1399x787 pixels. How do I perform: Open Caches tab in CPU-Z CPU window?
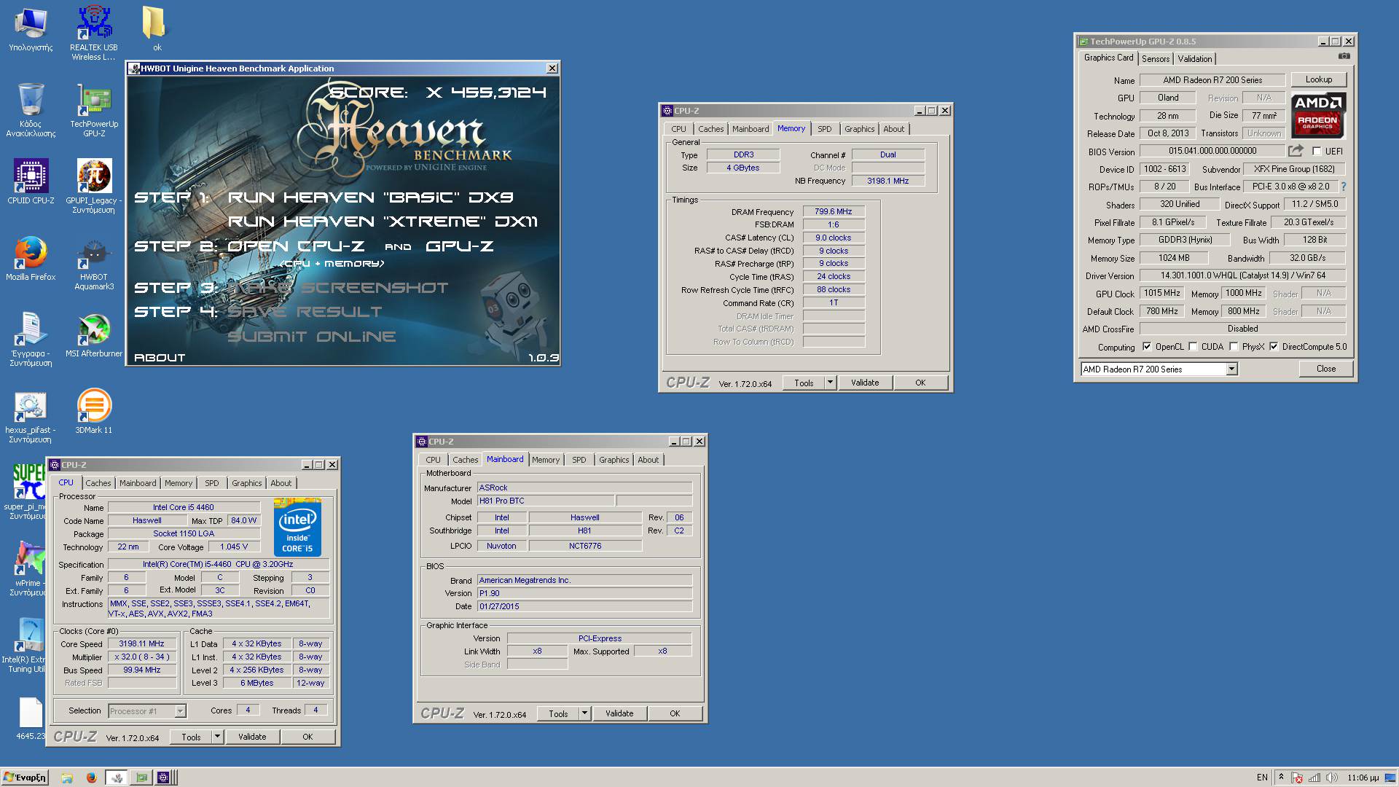click(x=98, y=483)
